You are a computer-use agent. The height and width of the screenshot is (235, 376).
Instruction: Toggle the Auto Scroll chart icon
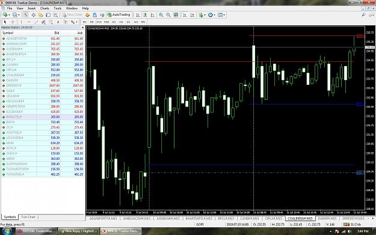[185, 15]
